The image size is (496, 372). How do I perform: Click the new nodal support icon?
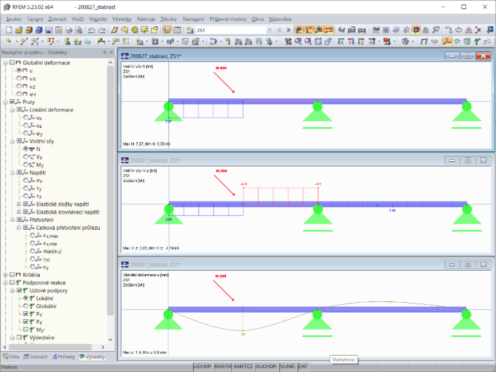click(67, 41)
